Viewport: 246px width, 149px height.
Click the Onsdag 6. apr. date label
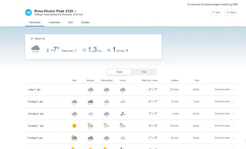(x=36, y=114)
